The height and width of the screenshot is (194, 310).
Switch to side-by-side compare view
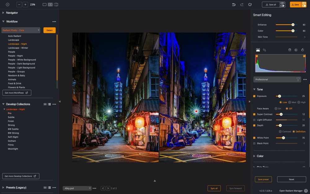[50, 4]
